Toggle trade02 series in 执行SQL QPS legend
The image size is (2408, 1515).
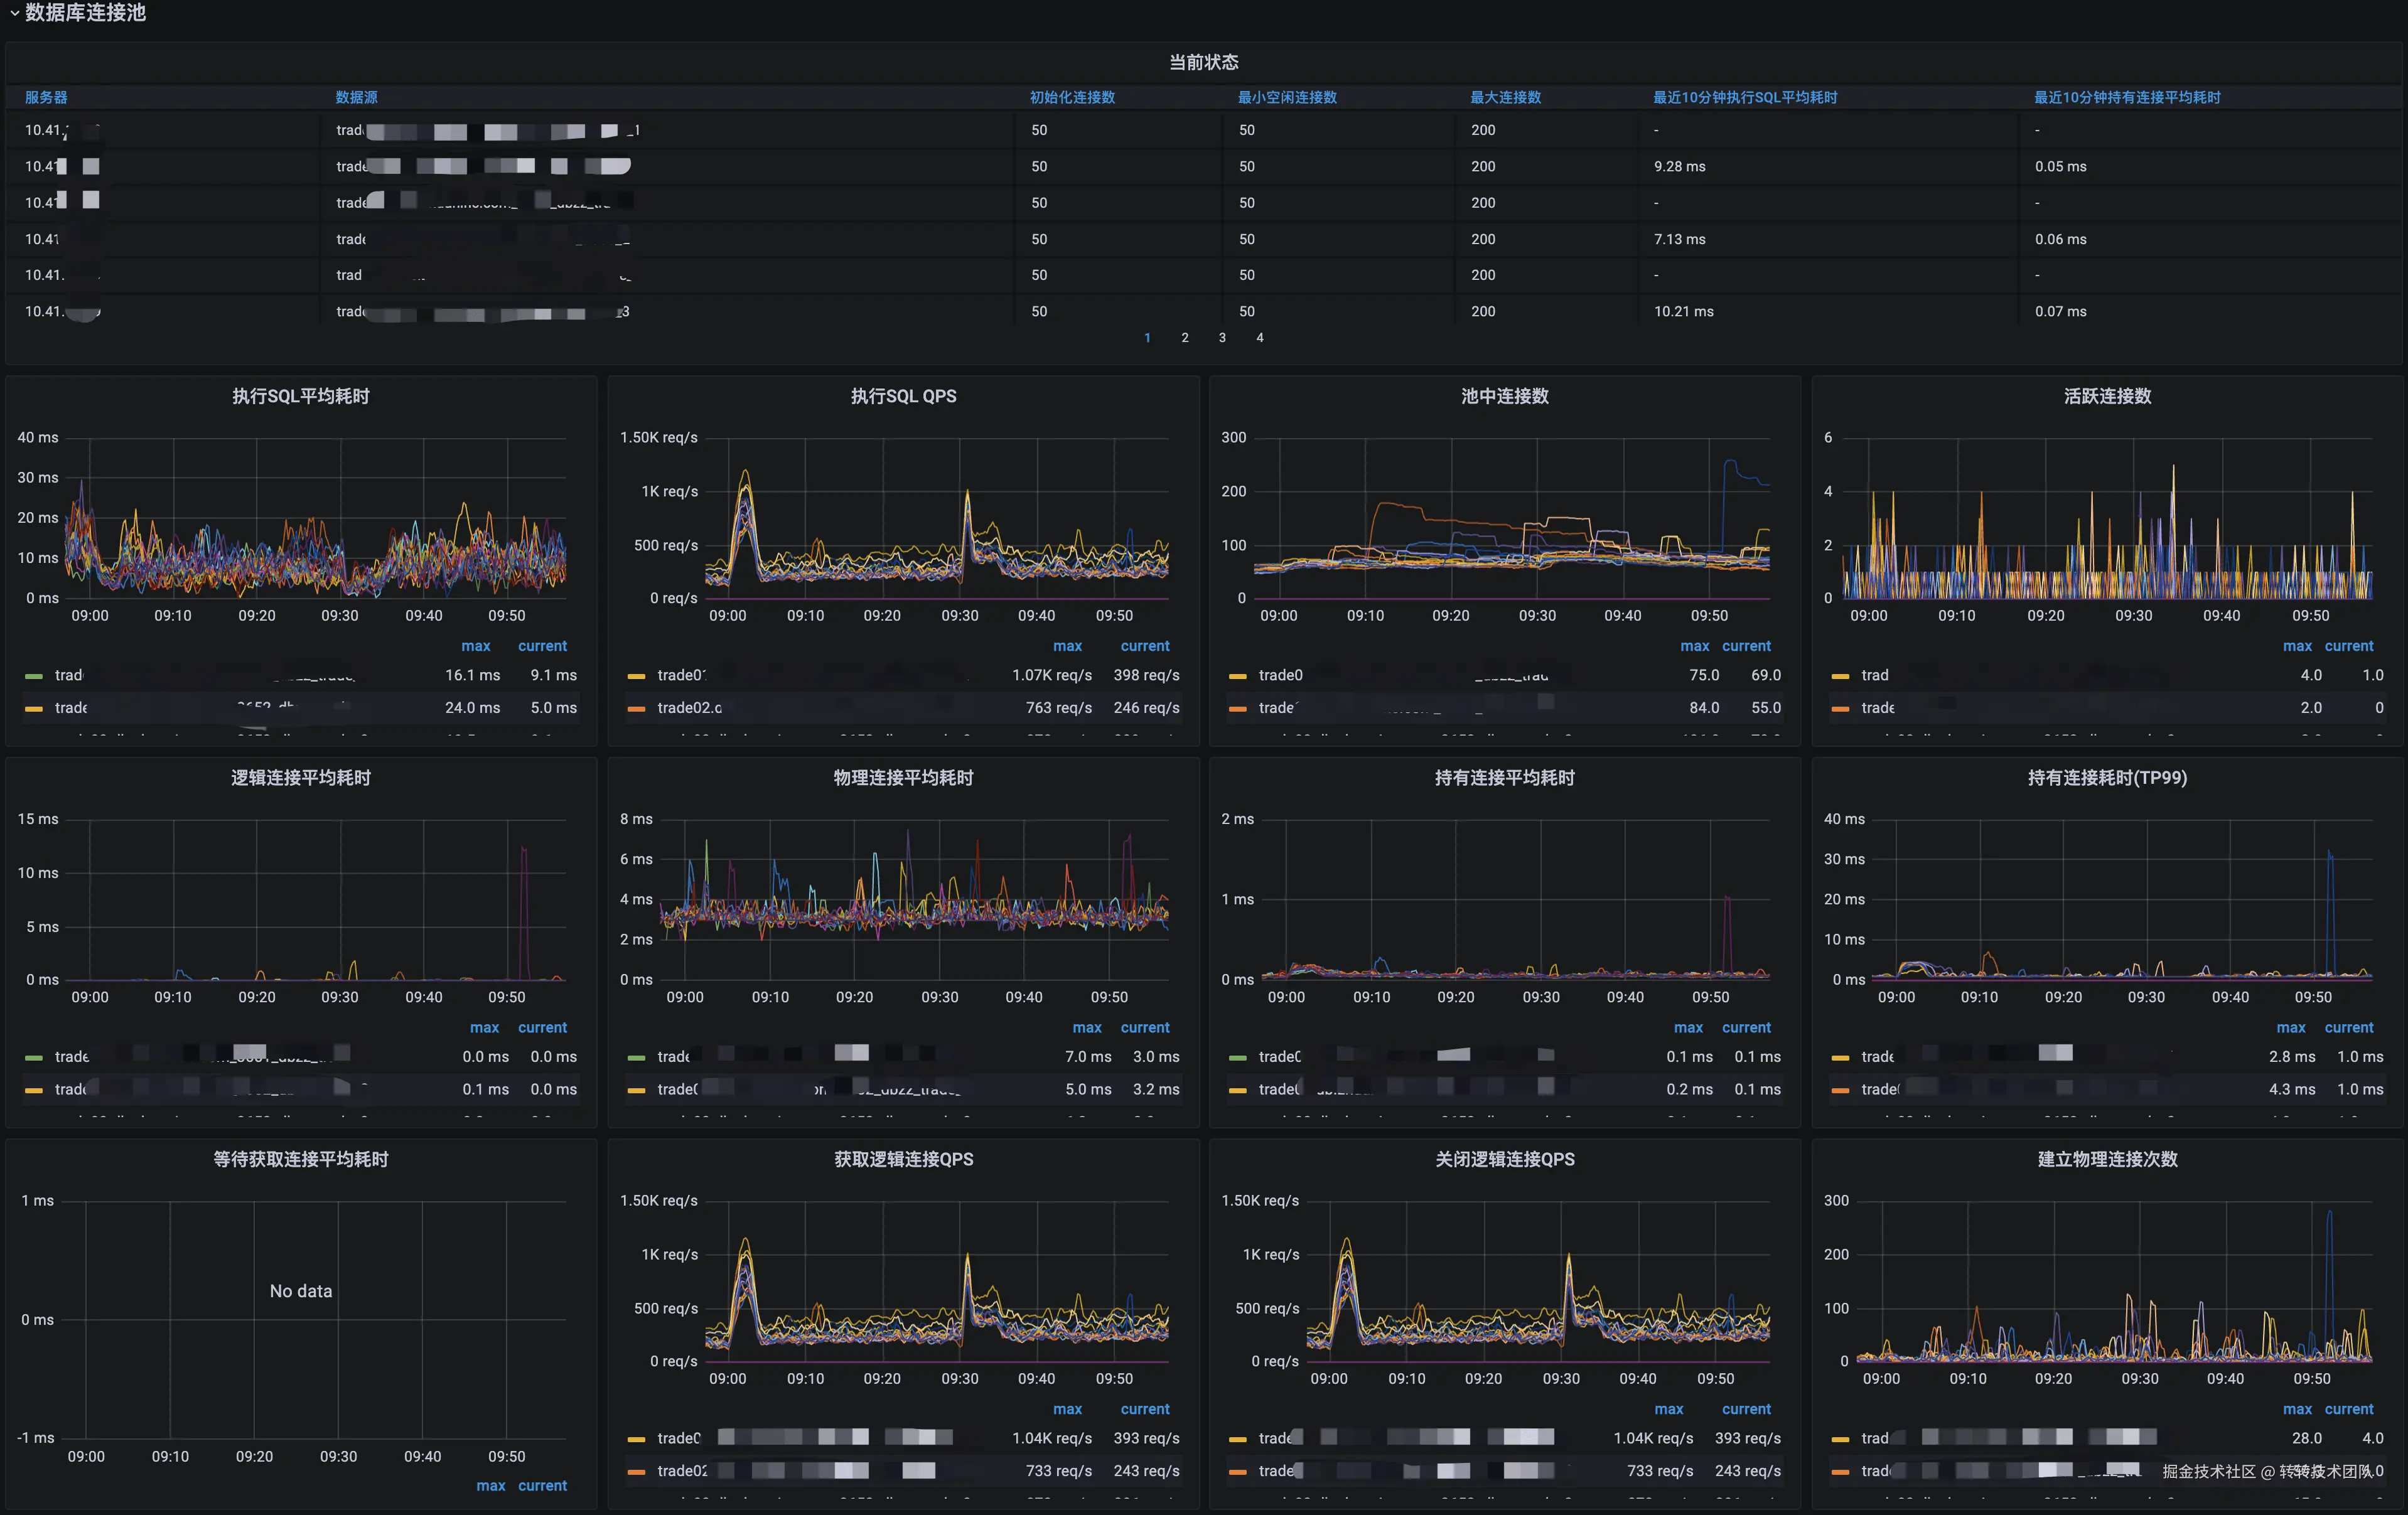(x=689, y=708)
